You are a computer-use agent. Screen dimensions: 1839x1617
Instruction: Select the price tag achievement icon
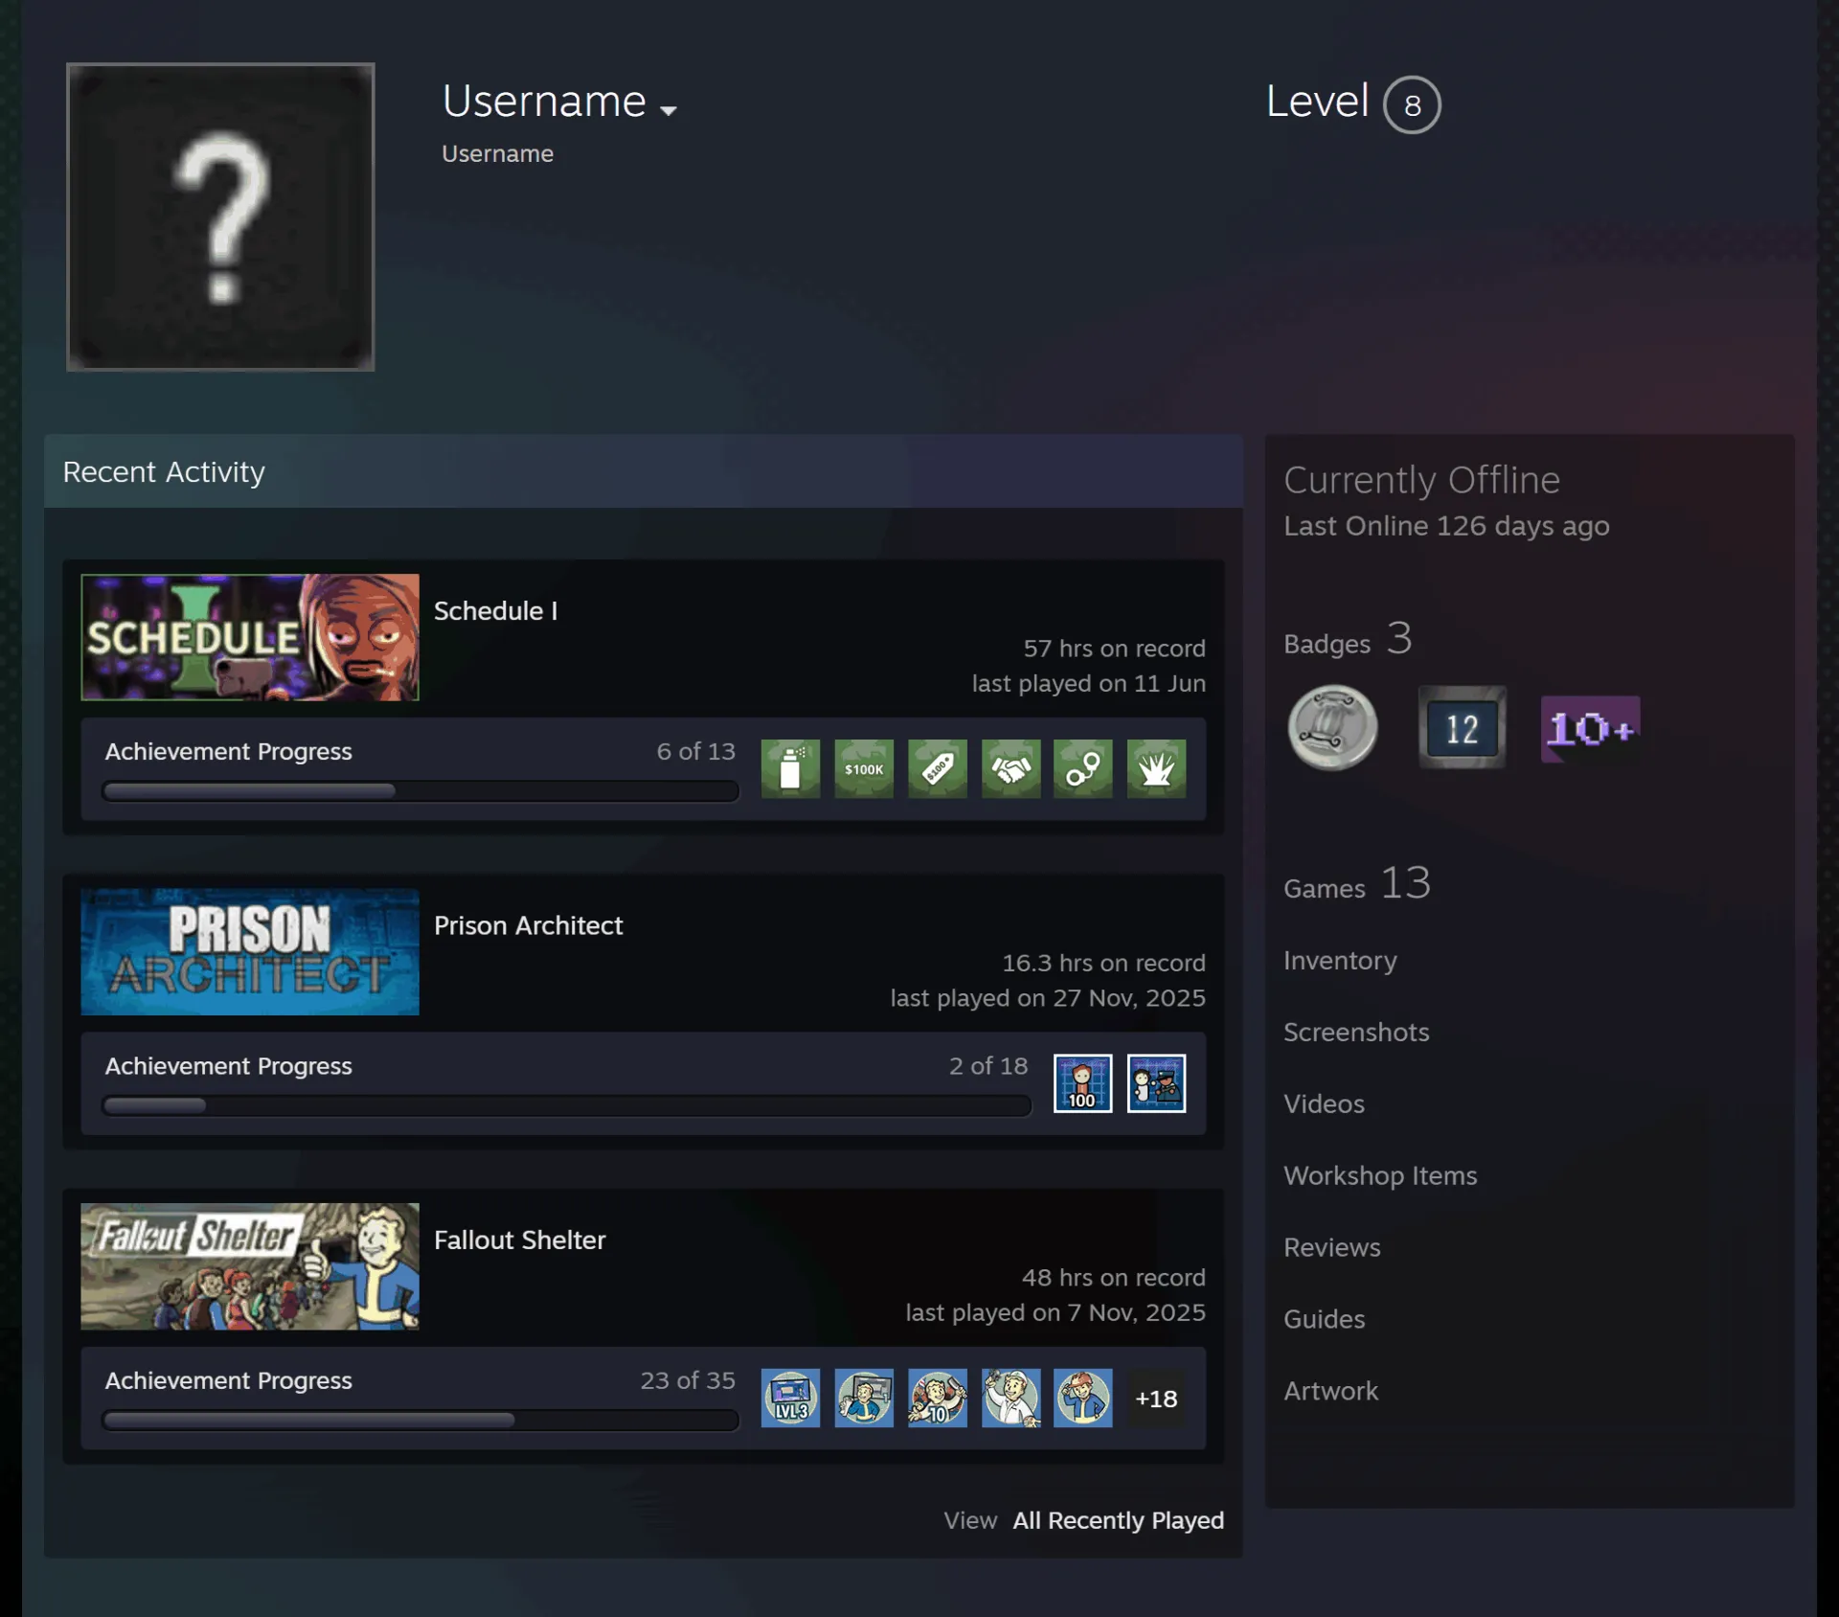938,768
